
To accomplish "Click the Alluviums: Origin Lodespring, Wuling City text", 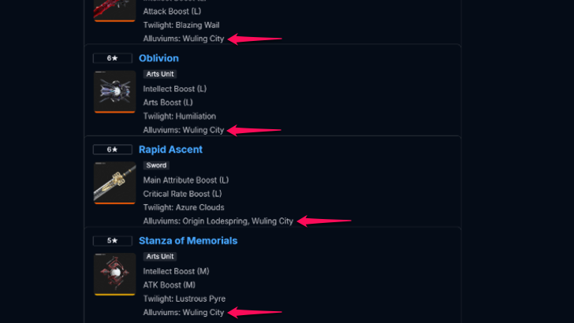I will tap(218, 221).
